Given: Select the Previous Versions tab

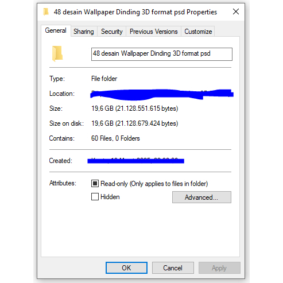Looking at the screenshot, I should tap(154, 32).
